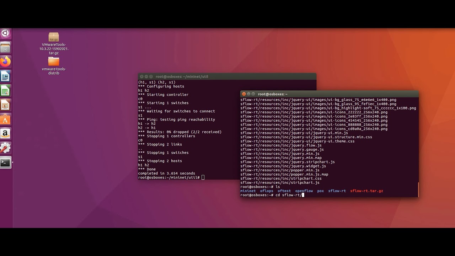Open the Ubuntu Dash search launcher
The height and width of the screenshot is (256, 455).
click(5, 33)
